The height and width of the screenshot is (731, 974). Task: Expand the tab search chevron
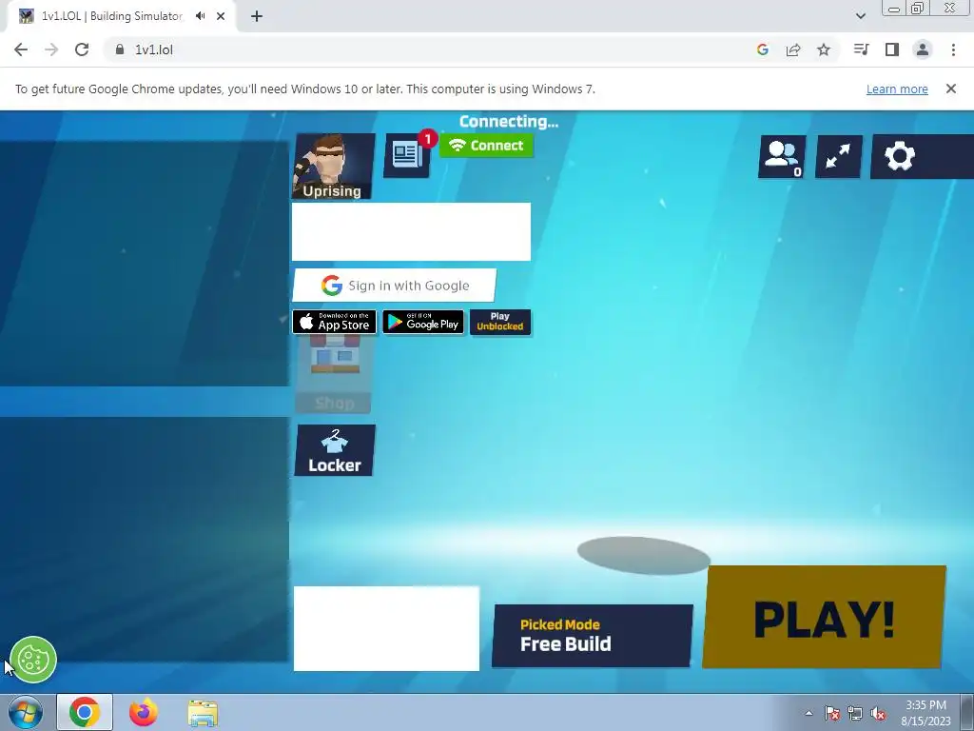click(861, 16)
